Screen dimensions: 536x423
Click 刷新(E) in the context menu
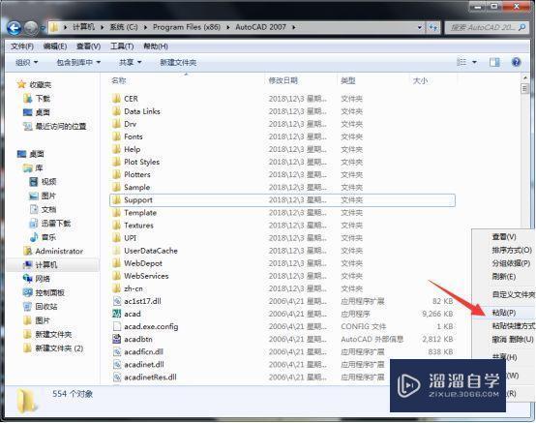(503, 276)
